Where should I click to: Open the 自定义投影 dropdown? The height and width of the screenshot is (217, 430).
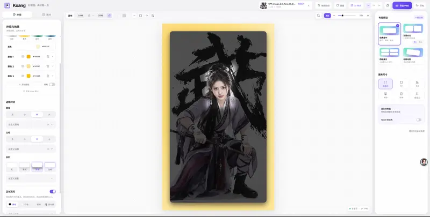(x=31, y=178)
